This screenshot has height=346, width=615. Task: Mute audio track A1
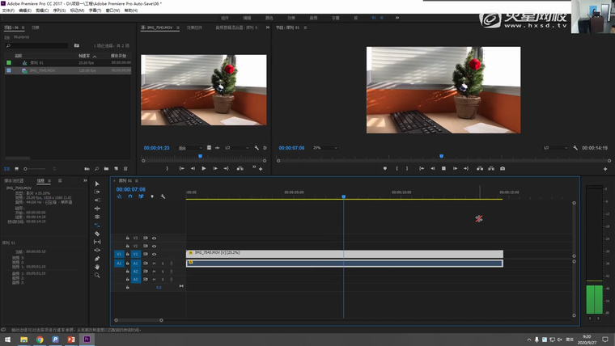[154, 263]
